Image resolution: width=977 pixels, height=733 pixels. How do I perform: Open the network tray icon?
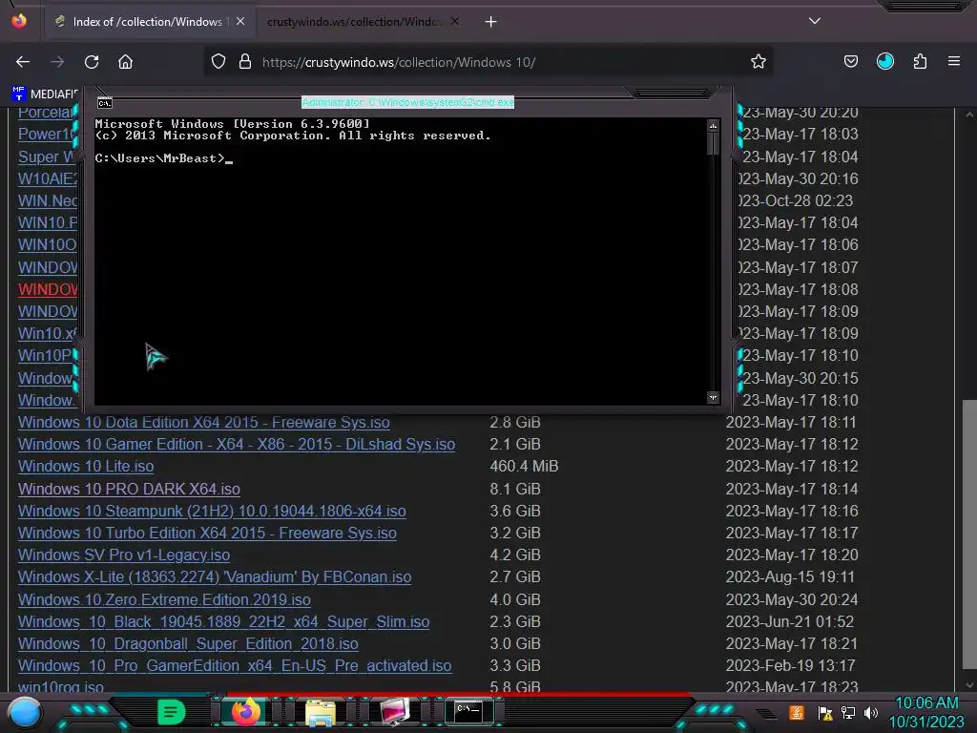pyautogui.click(x=848, y=713)
